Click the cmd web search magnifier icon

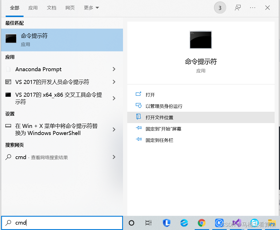(x=8, y=157)
